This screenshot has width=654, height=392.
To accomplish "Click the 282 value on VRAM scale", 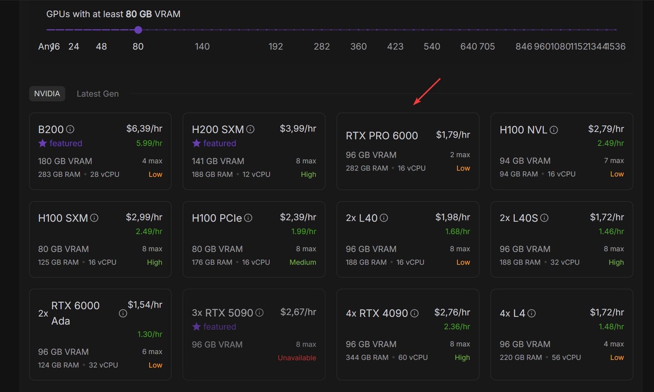I will pos(322,47).
